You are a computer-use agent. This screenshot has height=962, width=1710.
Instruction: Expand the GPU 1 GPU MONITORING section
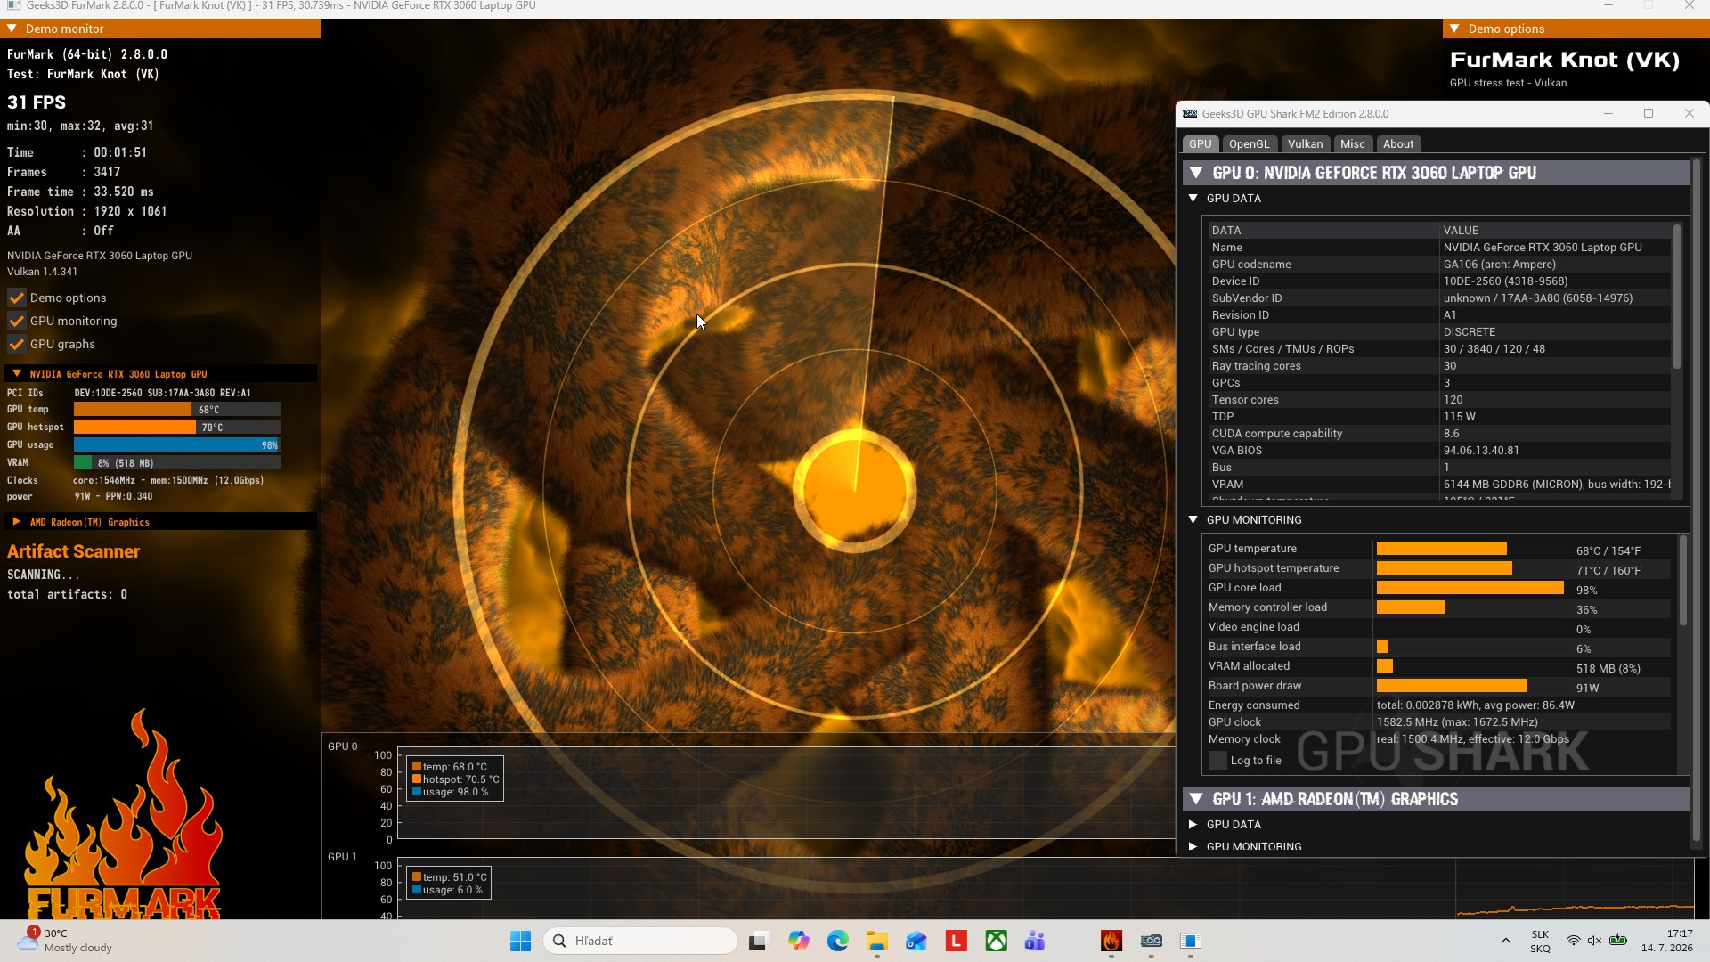click(x=1193, y=846)
